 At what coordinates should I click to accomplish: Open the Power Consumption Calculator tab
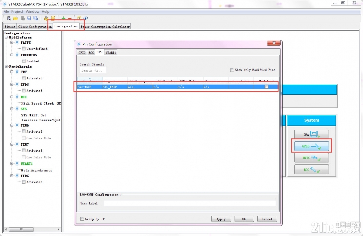tap(105, 27)
